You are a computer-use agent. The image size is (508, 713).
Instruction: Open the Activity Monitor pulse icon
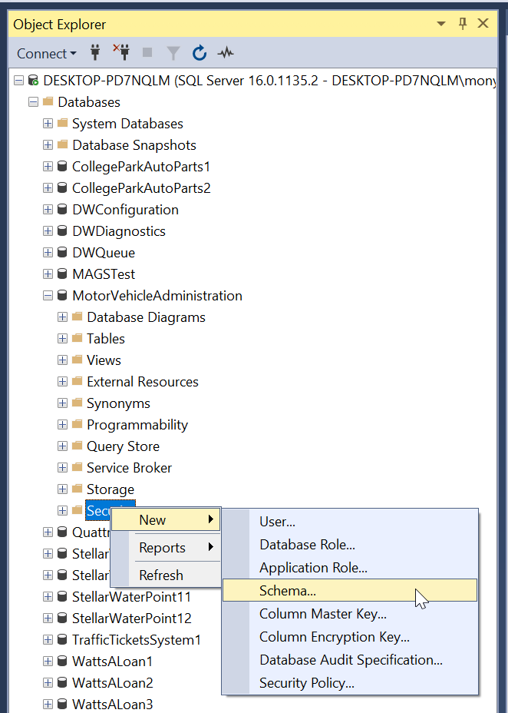[x=226, y=53]
